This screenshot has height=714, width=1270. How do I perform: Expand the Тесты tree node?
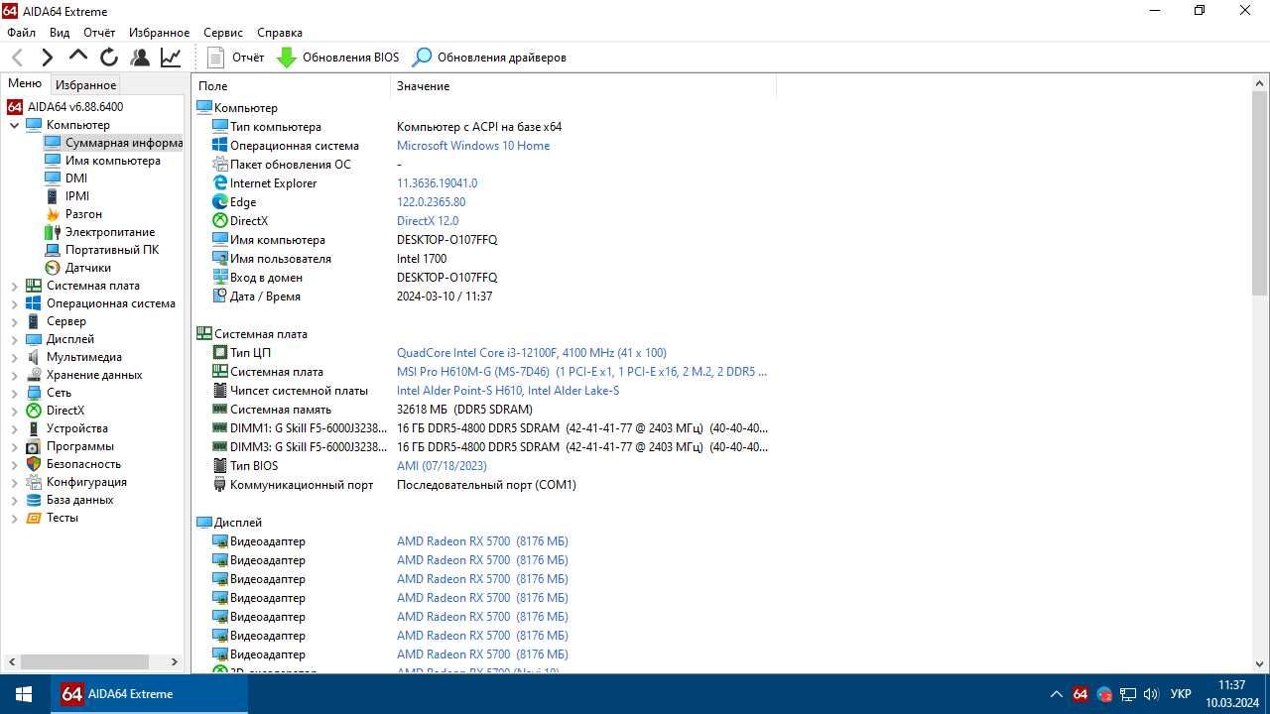click(x=15, y=518)
